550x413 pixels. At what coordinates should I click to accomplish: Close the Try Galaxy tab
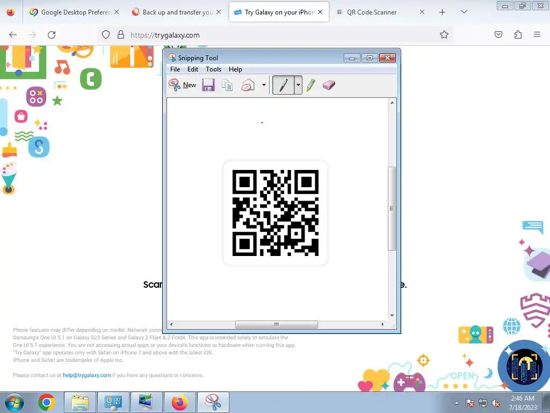[320, 12]
